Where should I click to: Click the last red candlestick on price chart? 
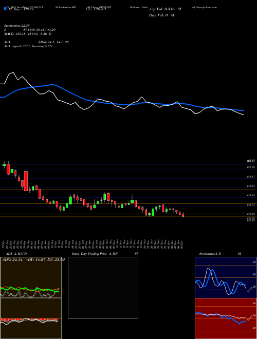[x=183, y=215]
